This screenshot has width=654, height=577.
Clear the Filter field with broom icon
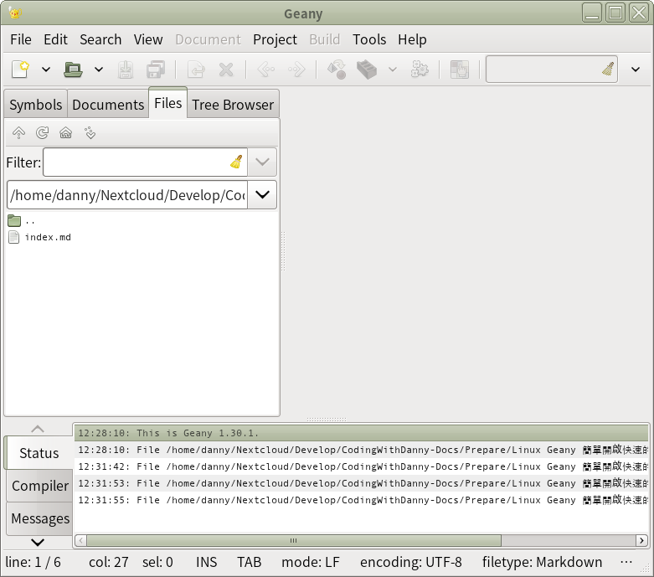[x=237, y=162]
